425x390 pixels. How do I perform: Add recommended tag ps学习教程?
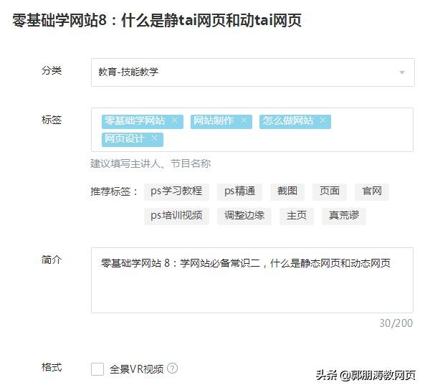176,191
